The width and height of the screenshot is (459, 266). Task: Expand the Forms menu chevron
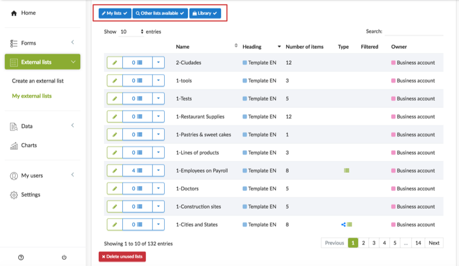point(73,42)
